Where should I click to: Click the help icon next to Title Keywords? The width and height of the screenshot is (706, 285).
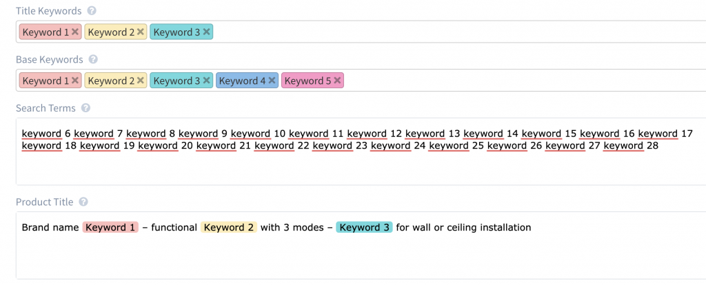pos(92,11)
